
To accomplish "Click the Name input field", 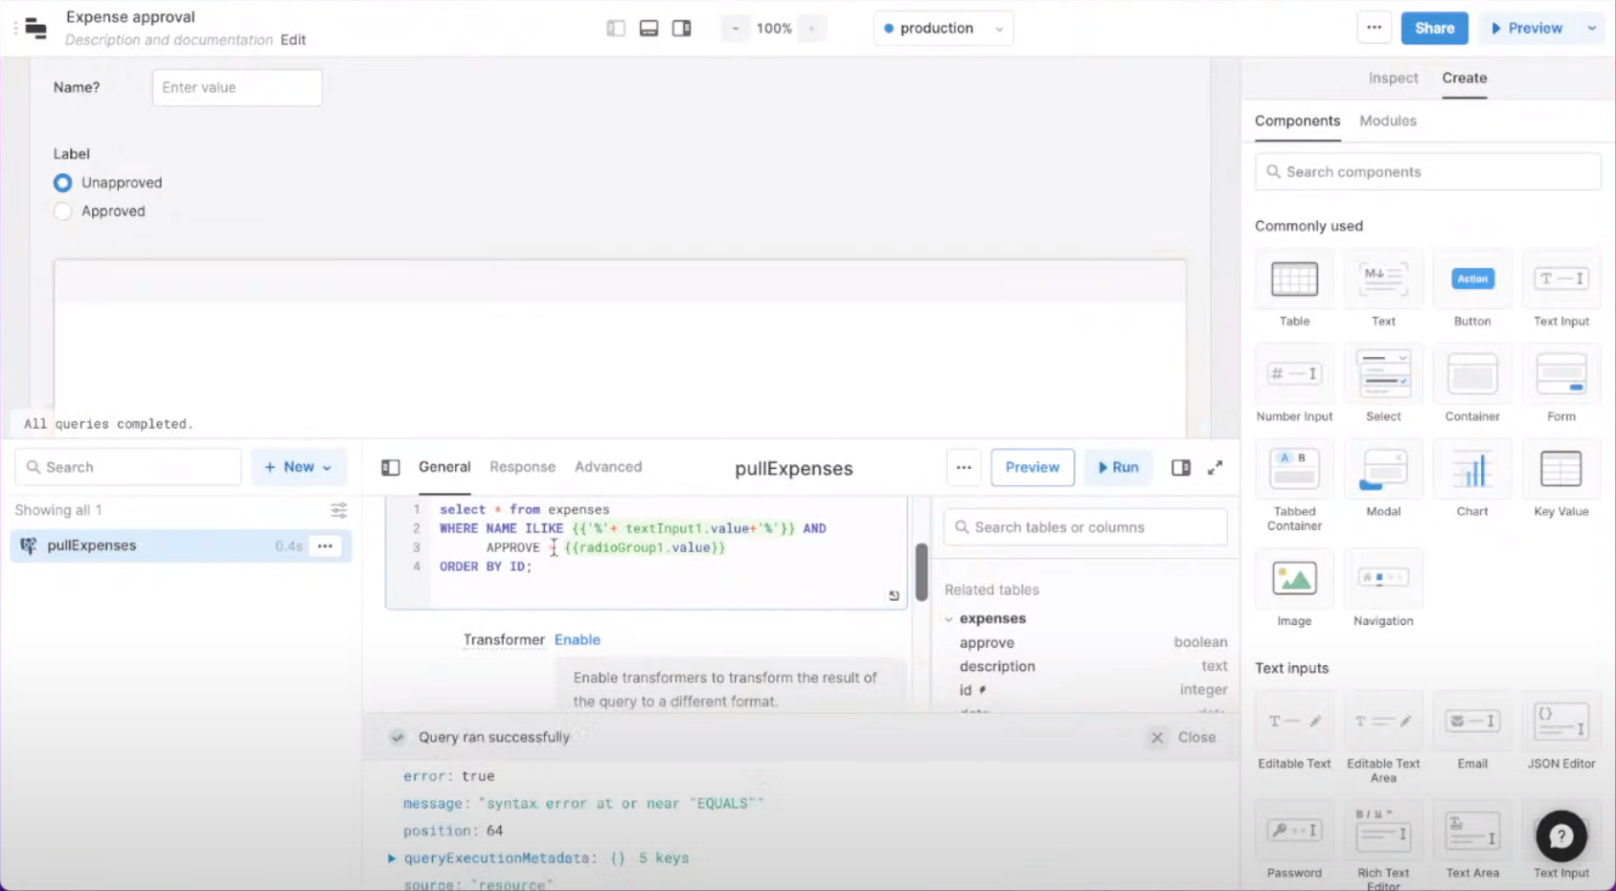I will [x=236, y=87].
